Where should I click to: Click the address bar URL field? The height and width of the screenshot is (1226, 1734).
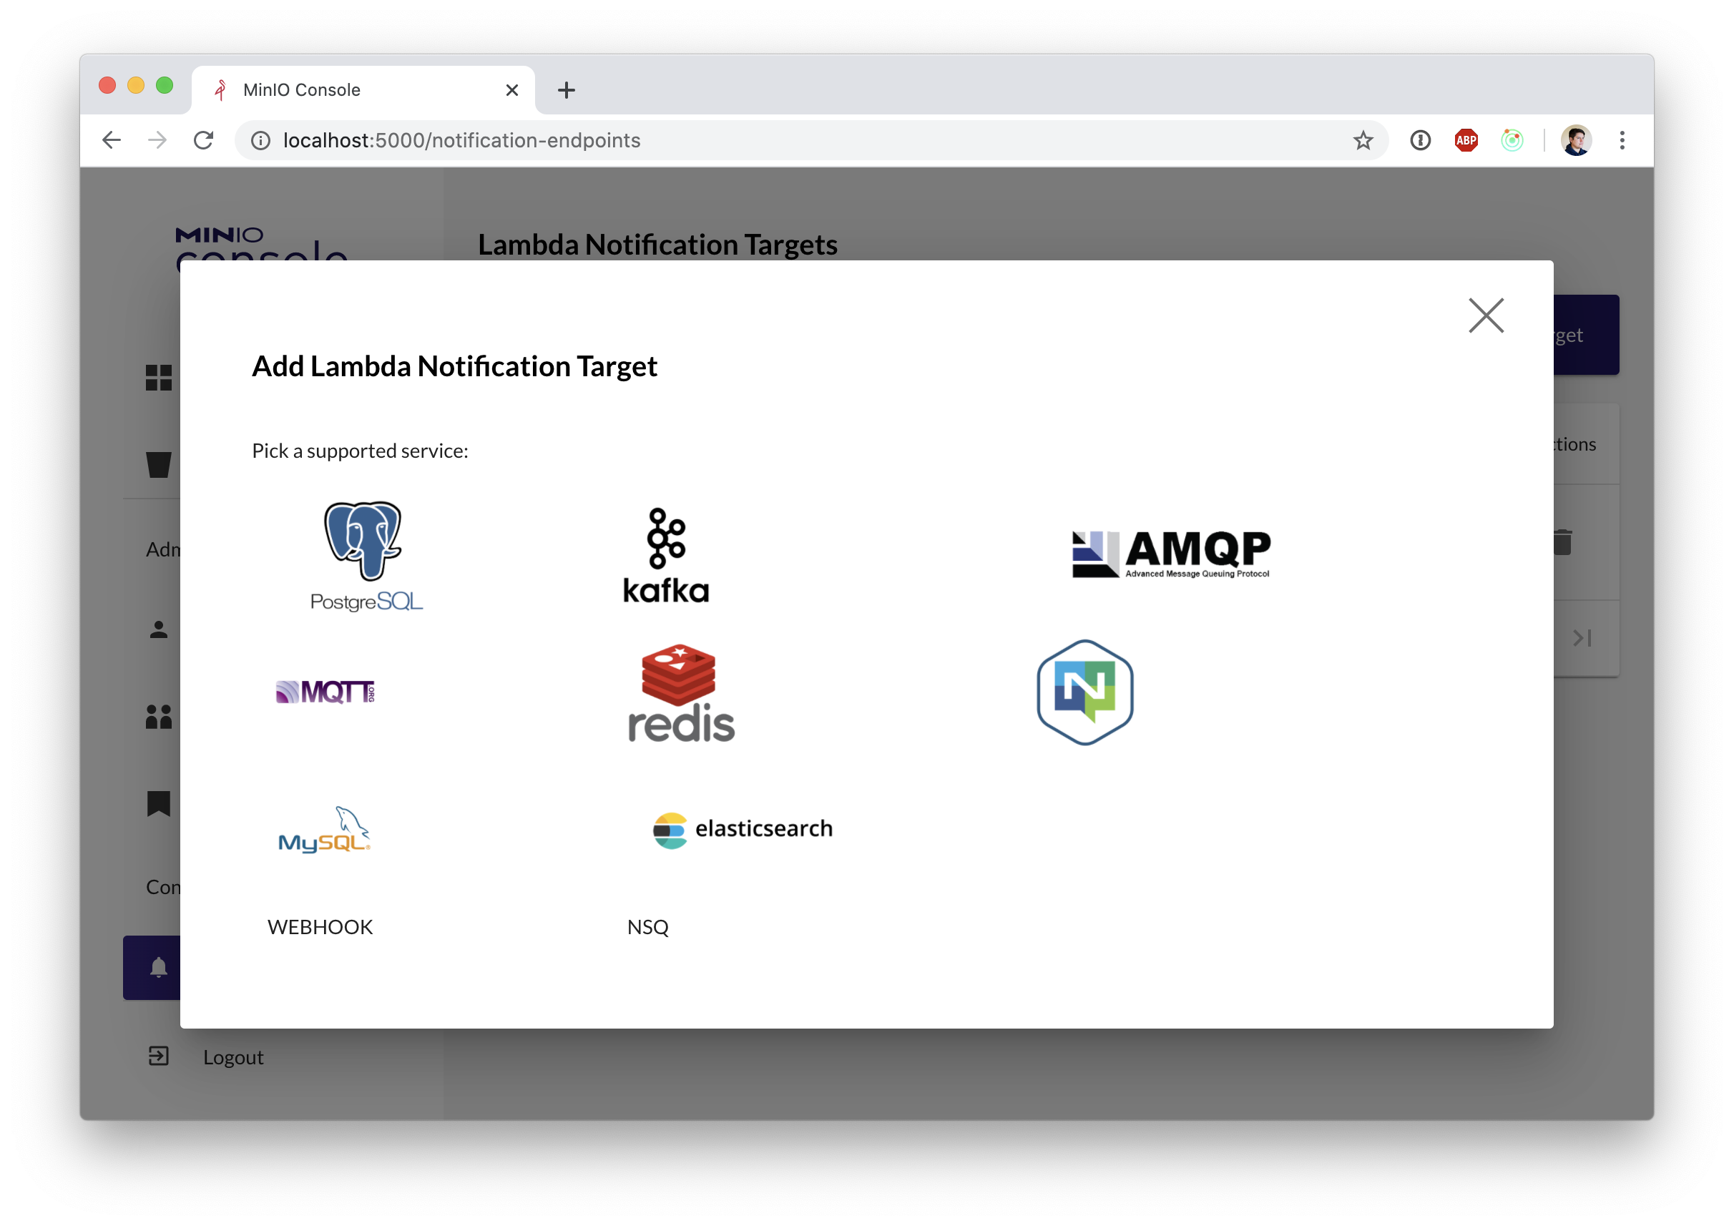[x=811, y=139]
